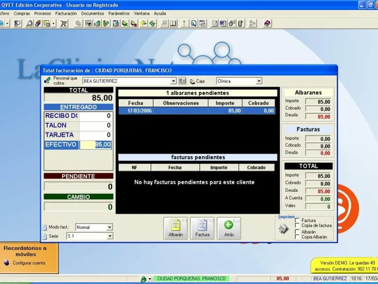The height and width of the screenshot is (284, 378).
Task: Click the Word document toolbar icon
Action: click(x=223, y=23)
